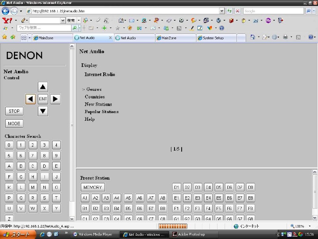Screen dimensions: 318x239
Task: Click the browser back arrow button
Action: click(6, 11)
